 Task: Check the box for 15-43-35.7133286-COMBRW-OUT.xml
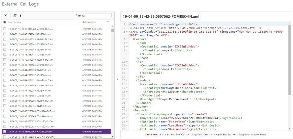5,111
